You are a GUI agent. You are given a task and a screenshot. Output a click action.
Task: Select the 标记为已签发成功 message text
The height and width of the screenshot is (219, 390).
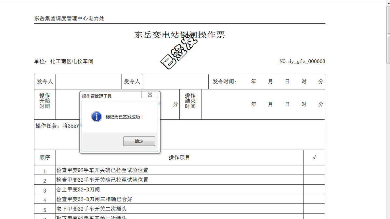point(124,117)
